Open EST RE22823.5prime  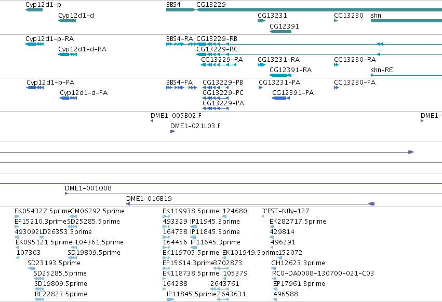click(x=39, y=299)
